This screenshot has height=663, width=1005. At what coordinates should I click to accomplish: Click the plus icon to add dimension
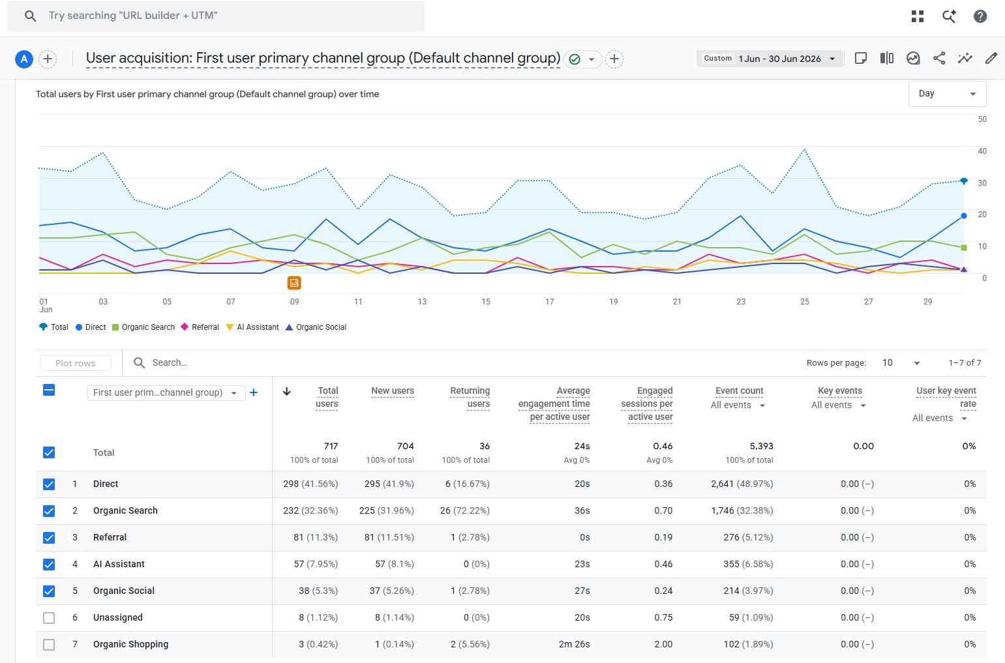pos(254,392)
